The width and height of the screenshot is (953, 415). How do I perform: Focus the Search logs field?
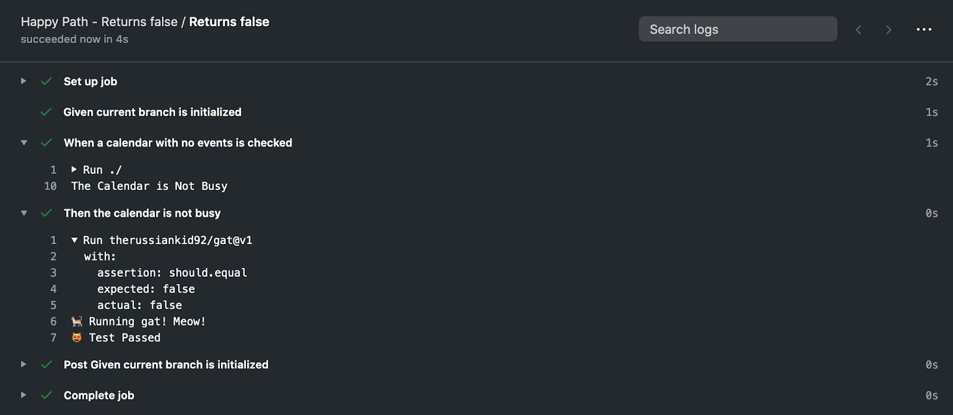(738, 29)
